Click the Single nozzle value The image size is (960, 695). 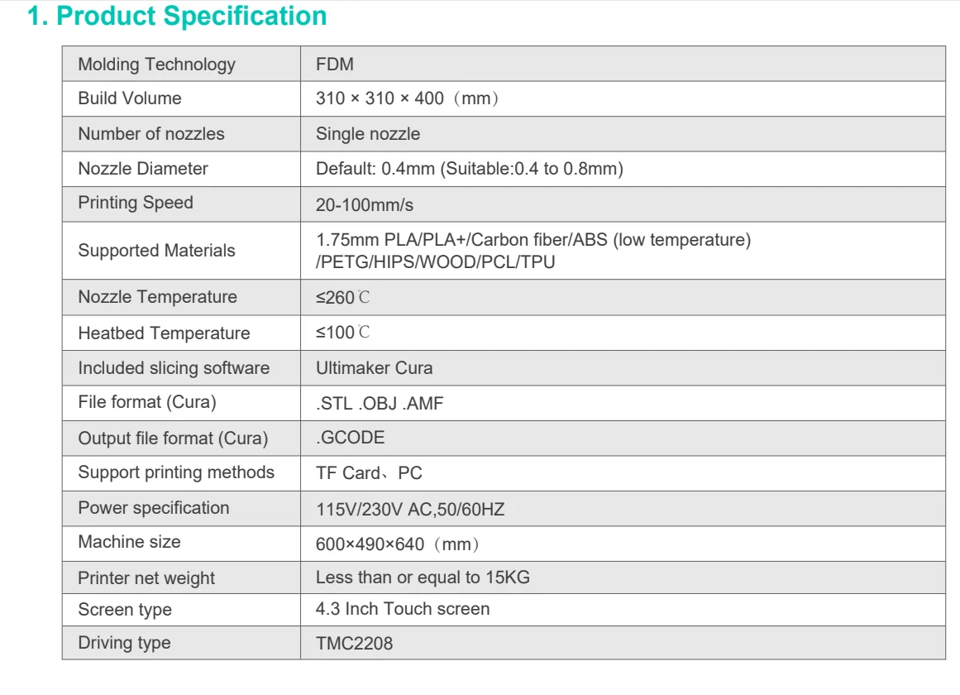click(368, 134)
